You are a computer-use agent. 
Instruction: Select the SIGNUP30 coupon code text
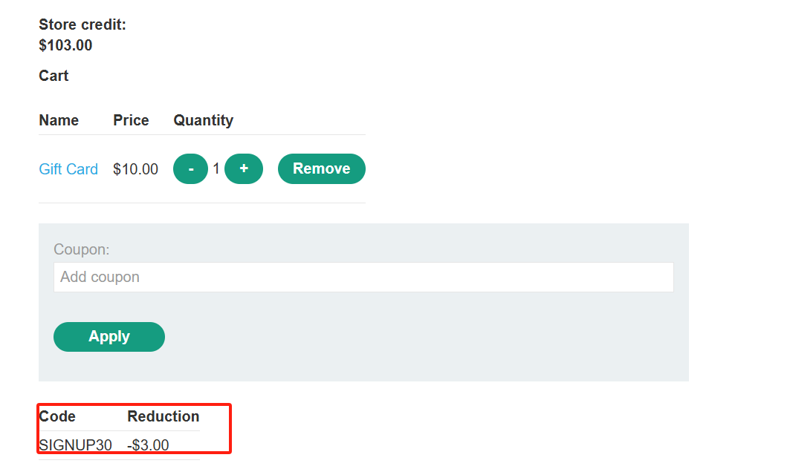[x=75, y=445]
